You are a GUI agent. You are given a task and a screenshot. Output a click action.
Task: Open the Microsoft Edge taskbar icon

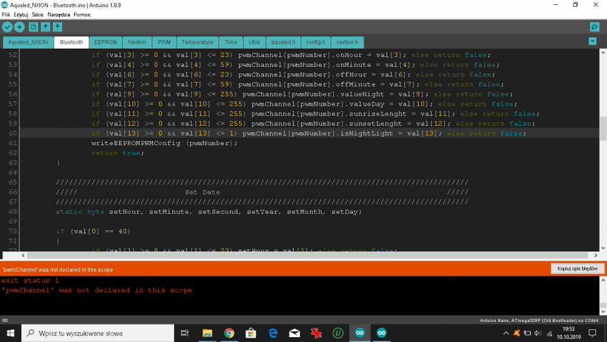[273, 333]
